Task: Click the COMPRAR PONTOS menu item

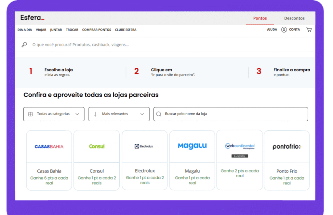Action: tap(97, 30)
